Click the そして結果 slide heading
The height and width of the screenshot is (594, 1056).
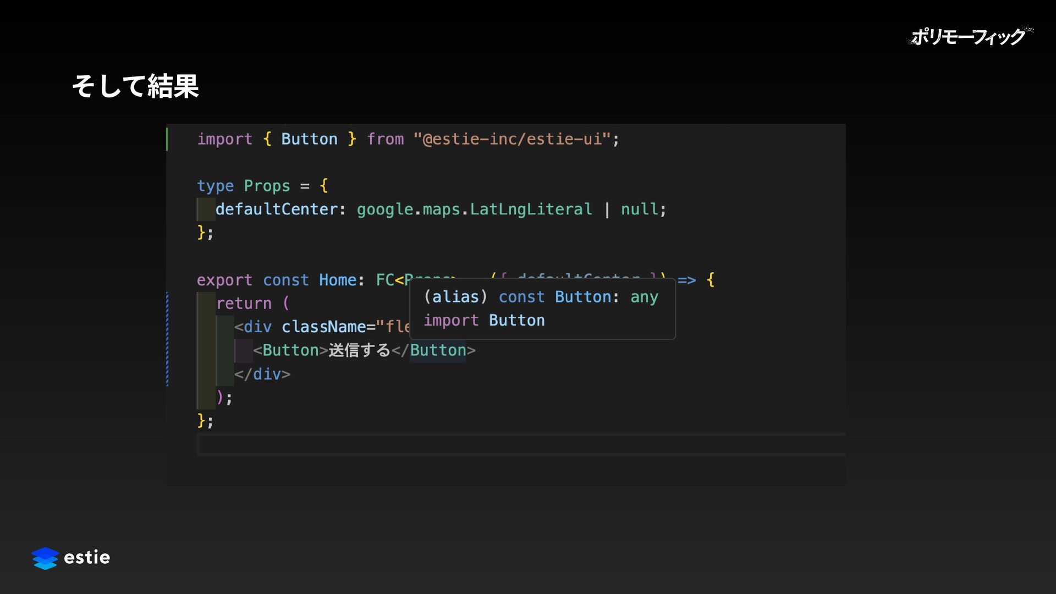click(x=135, y=86)
